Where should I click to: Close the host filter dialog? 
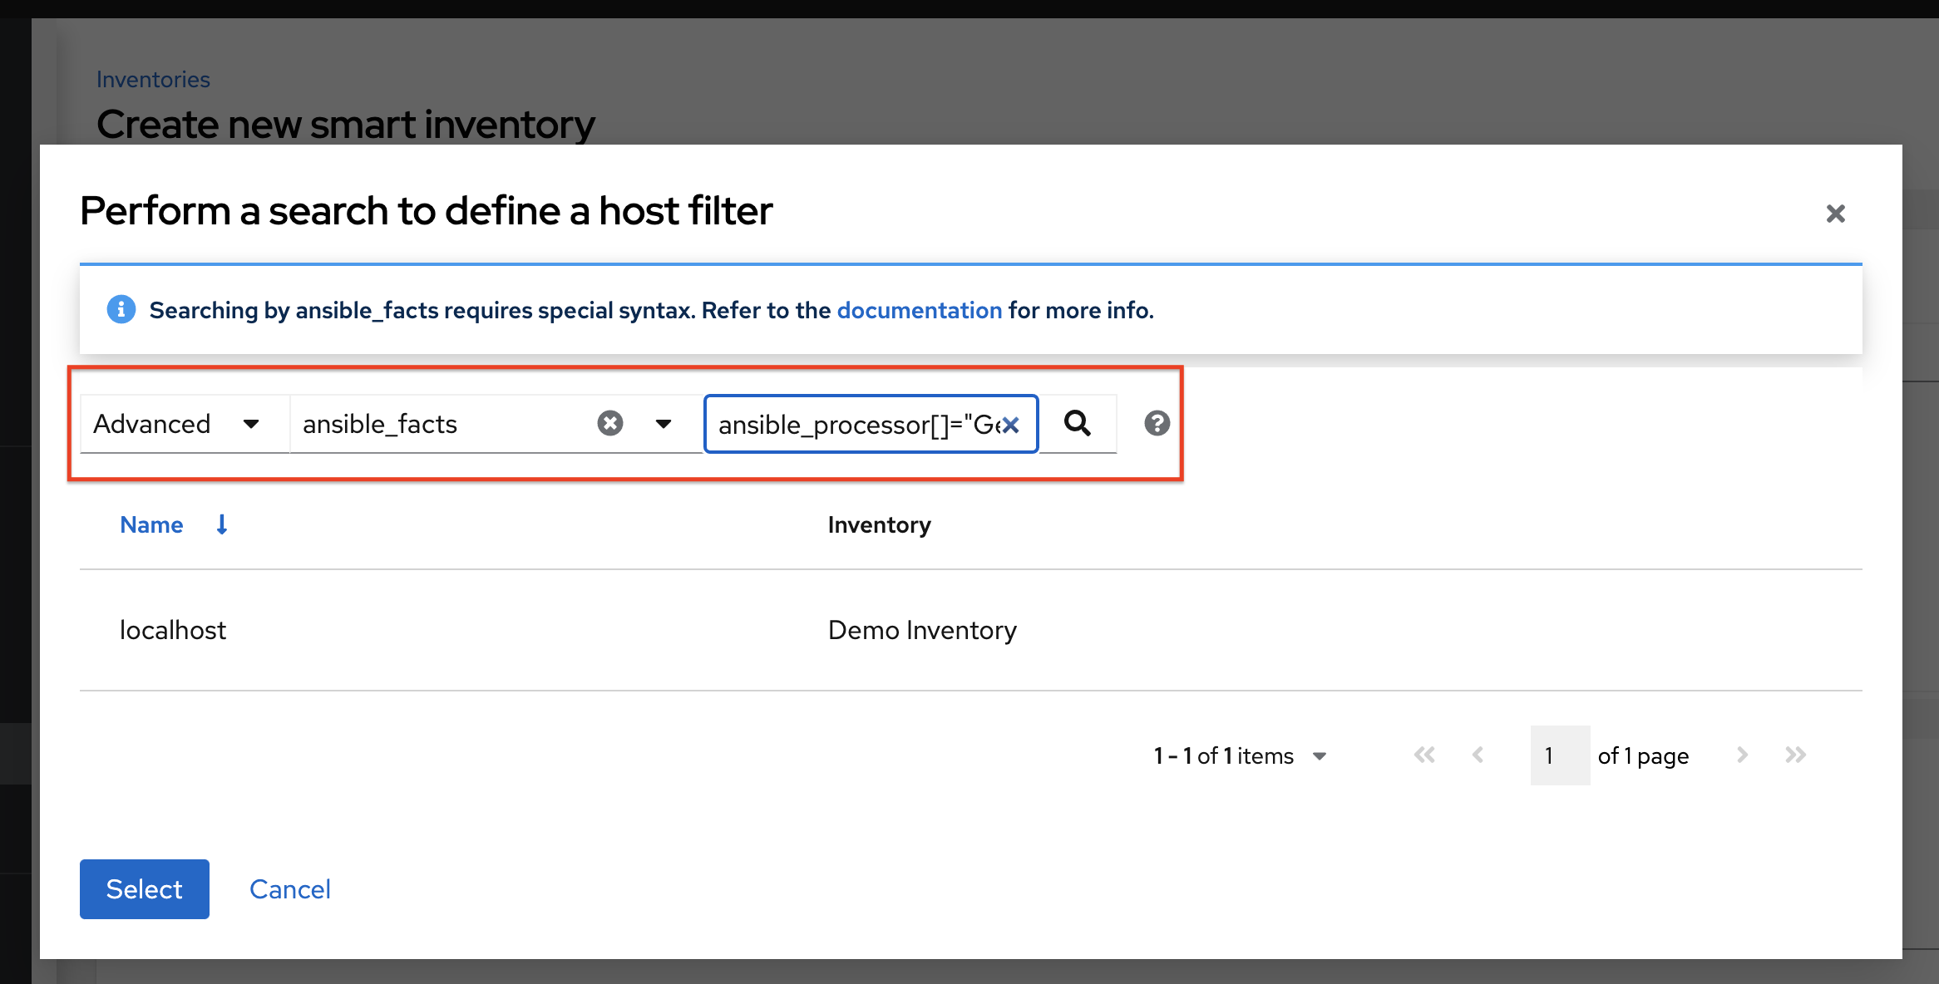coord(1835,214)
